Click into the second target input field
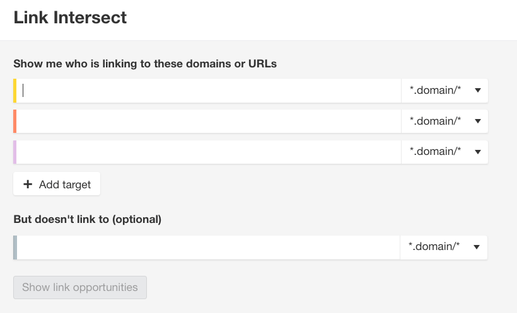The image size is (517, 313). 208,121
